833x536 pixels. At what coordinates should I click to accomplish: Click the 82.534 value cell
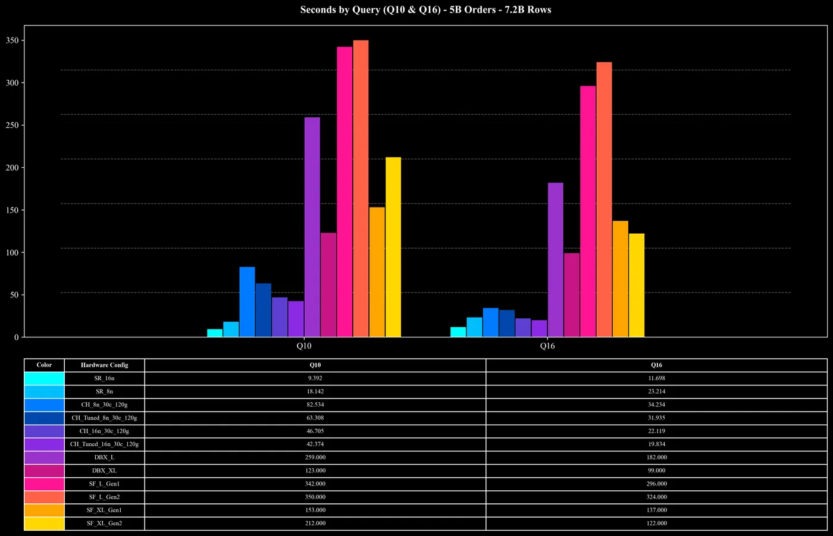[315, 405]
